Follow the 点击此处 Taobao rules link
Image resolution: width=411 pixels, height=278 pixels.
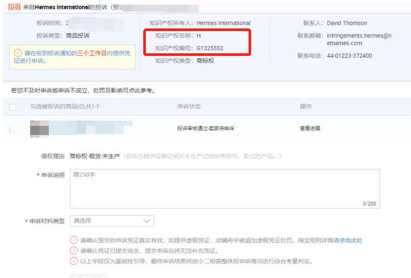coord(351,240)
